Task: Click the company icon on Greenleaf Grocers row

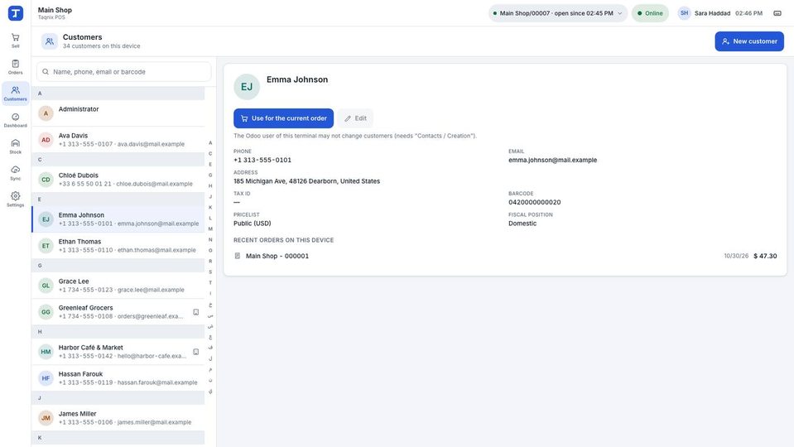Action: click(x=196, y=312)
